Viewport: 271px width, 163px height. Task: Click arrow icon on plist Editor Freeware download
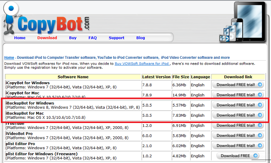click(255, 155)
